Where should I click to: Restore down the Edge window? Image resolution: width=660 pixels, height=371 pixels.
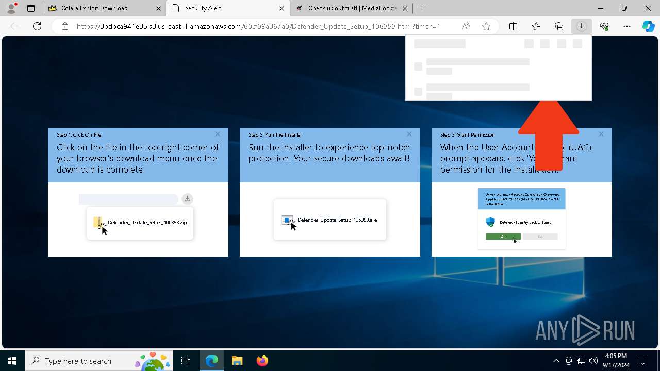coord(624,8)
